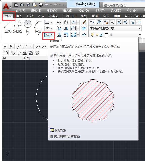Switch to the 注释 ribbon tab

[x=30, y=16]
